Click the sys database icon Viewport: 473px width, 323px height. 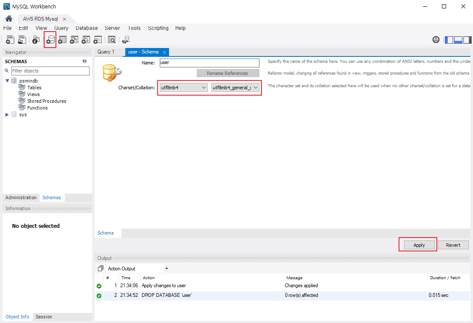14,115
